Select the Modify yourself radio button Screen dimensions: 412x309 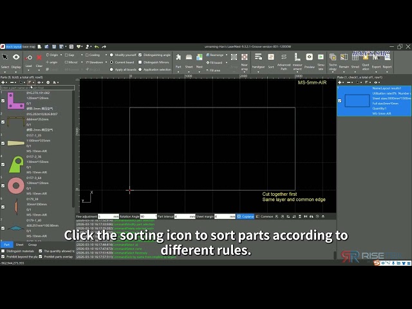click(x=111, y=55)
